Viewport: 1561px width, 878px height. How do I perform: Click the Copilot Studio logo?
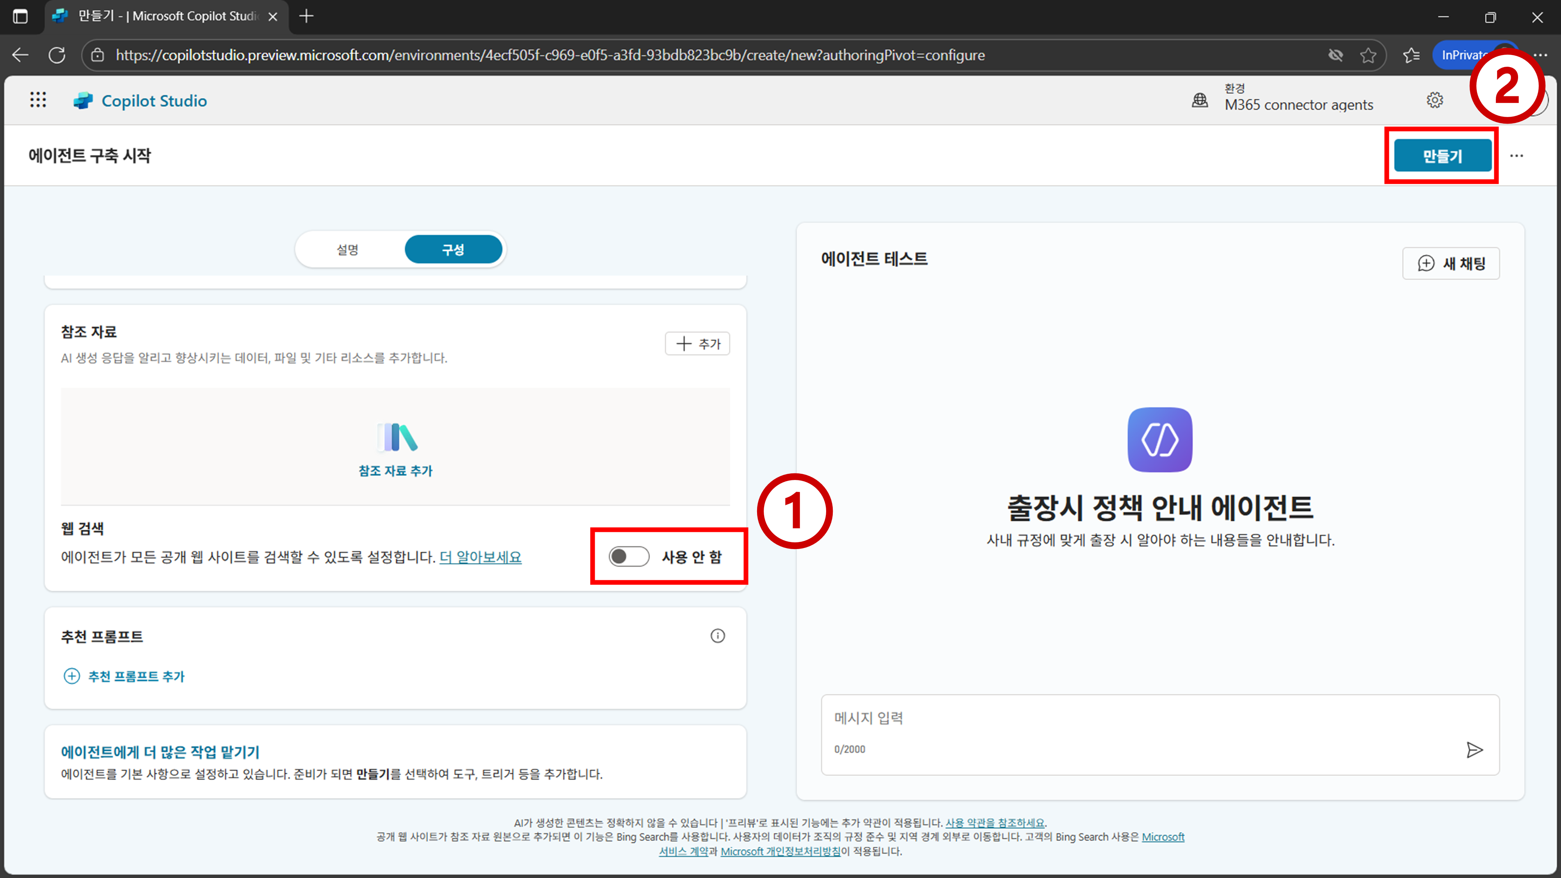click(83, 101)
